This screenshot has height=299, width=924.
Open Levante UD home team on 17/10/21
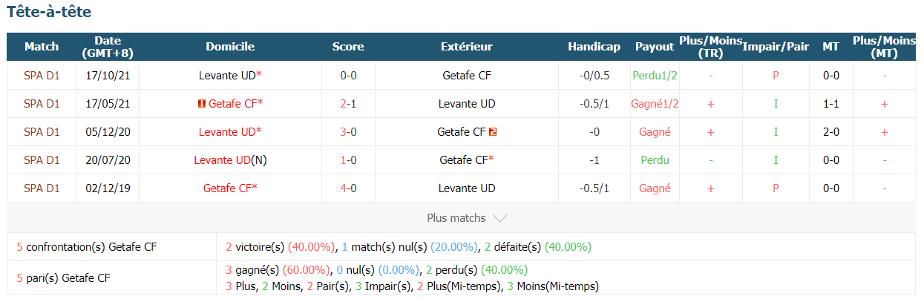tap(230, 76)
